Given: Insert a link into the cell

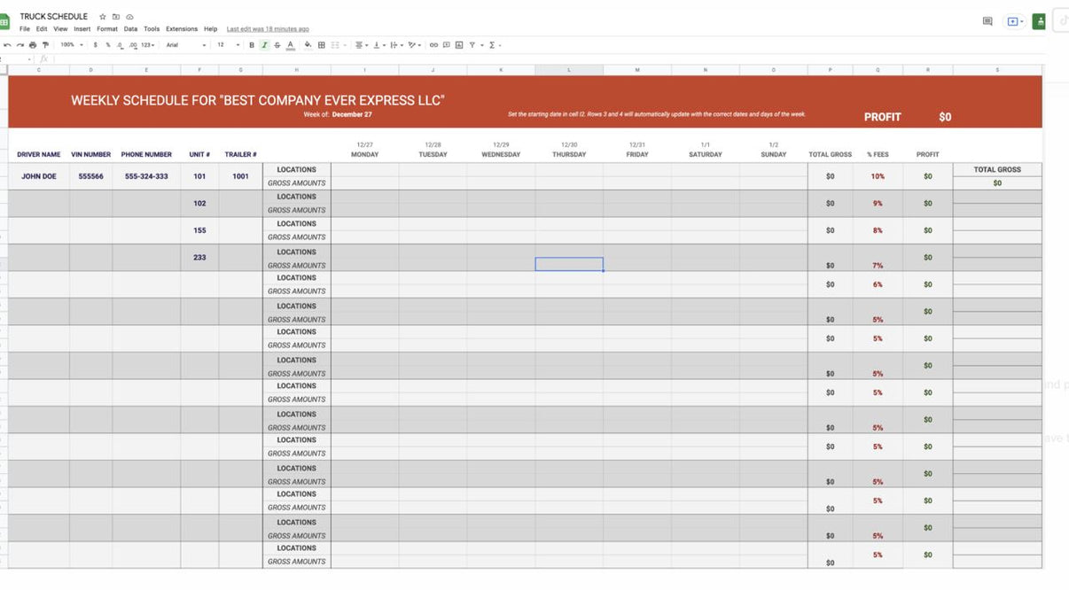Looking at the screenshot, I should point(433,44).
